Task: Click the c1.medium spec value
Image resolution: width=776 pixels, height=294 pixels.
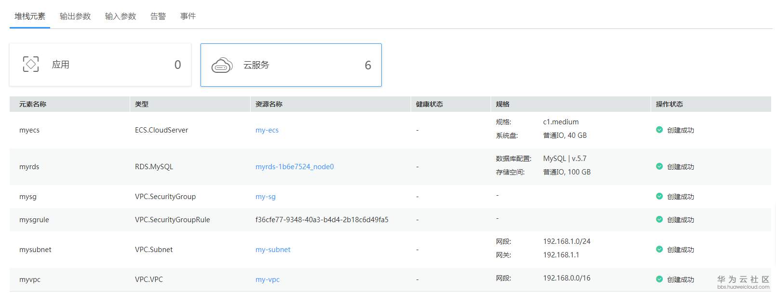Action: pos(561,122)
